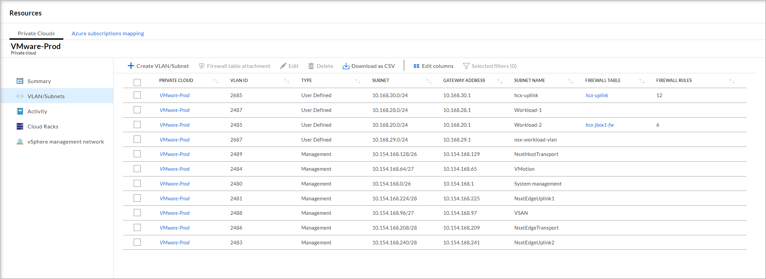Click the Activity sidebar icon
The image size is (766, 279).
click(x=20, y=111)
